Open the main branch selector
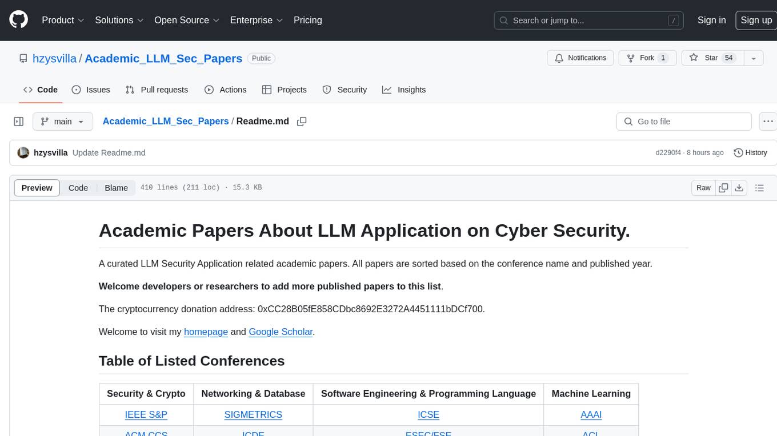This screenshot has height=436, width=777. (62, 122)
